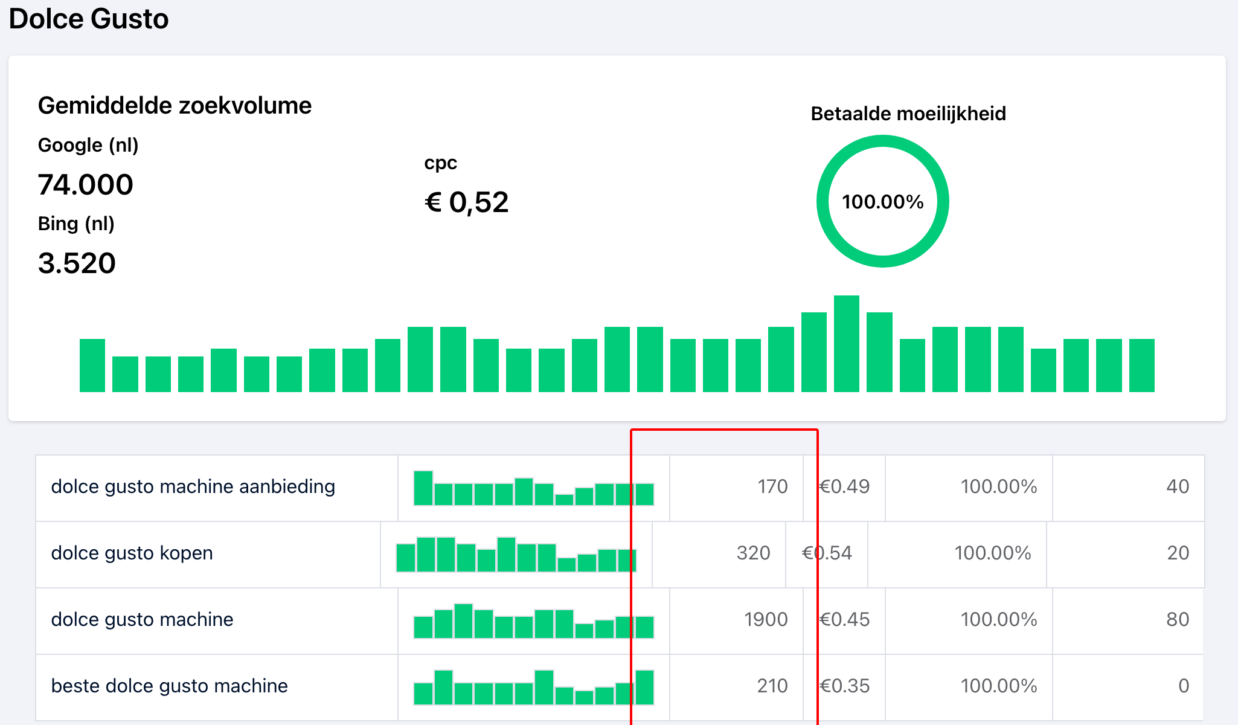This screenshot has width=1238, height=725.
Task: Click the trend sparkline for dolce gusto machine aanbieding
Action: pyautogui.click(x=534, y=488)
